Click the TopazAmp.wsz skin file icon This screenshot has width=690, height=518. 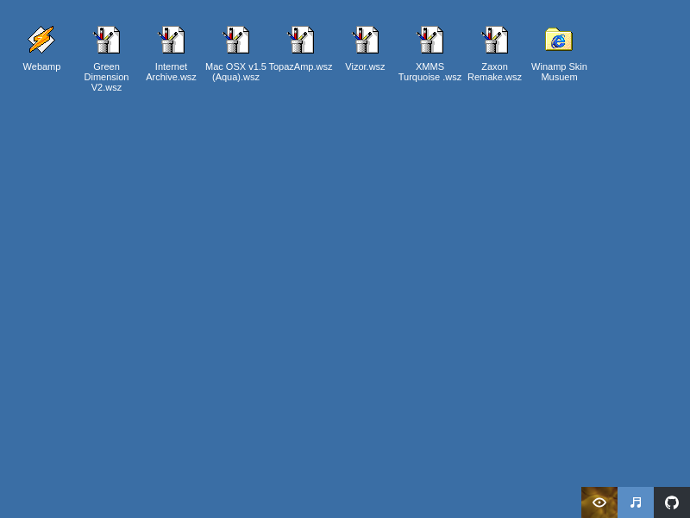pos(300,40)
